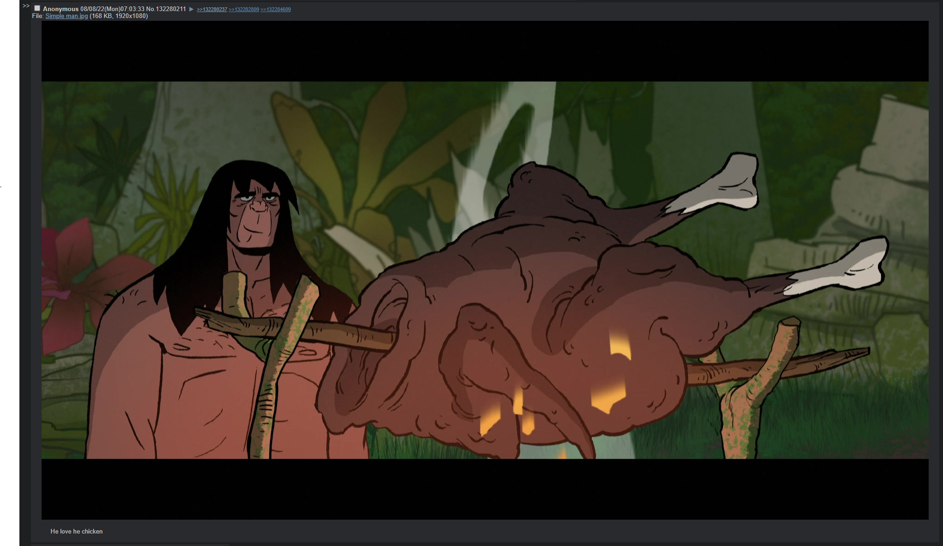Viewport: 943px width, 546px height.
Task: Click the 'No.' permalink in the post header
Action: (x=150, y=9)
